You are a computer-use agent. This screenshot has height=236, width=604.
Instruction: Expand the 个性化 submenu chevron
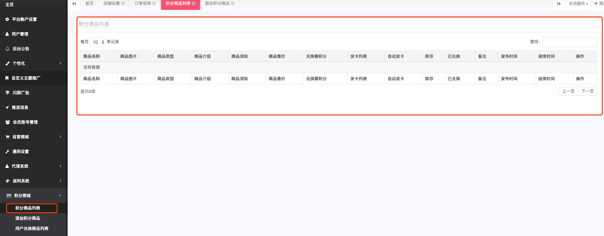pos(61,63)
